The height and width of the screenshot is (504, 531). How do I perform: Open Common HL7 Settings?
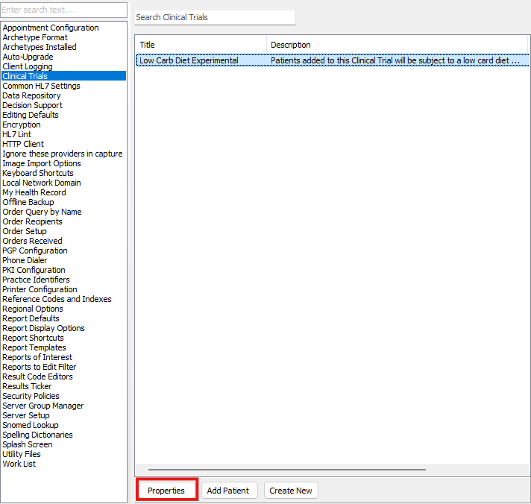(41, 86)
